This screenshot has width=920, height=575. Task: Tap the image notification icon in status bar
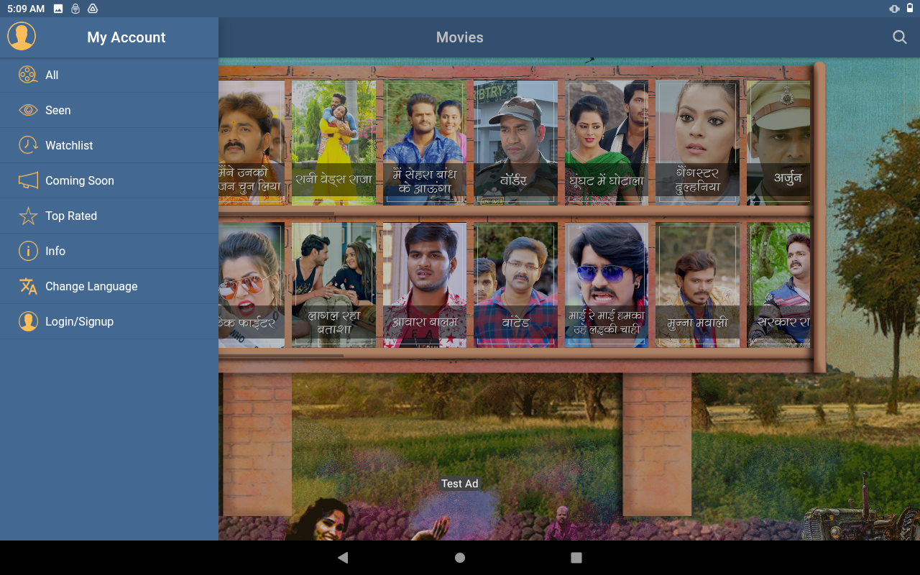[58, 9]
